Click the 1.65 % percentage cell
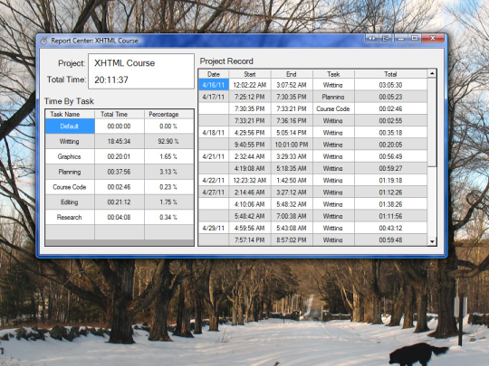 click(x=169, y=156)
